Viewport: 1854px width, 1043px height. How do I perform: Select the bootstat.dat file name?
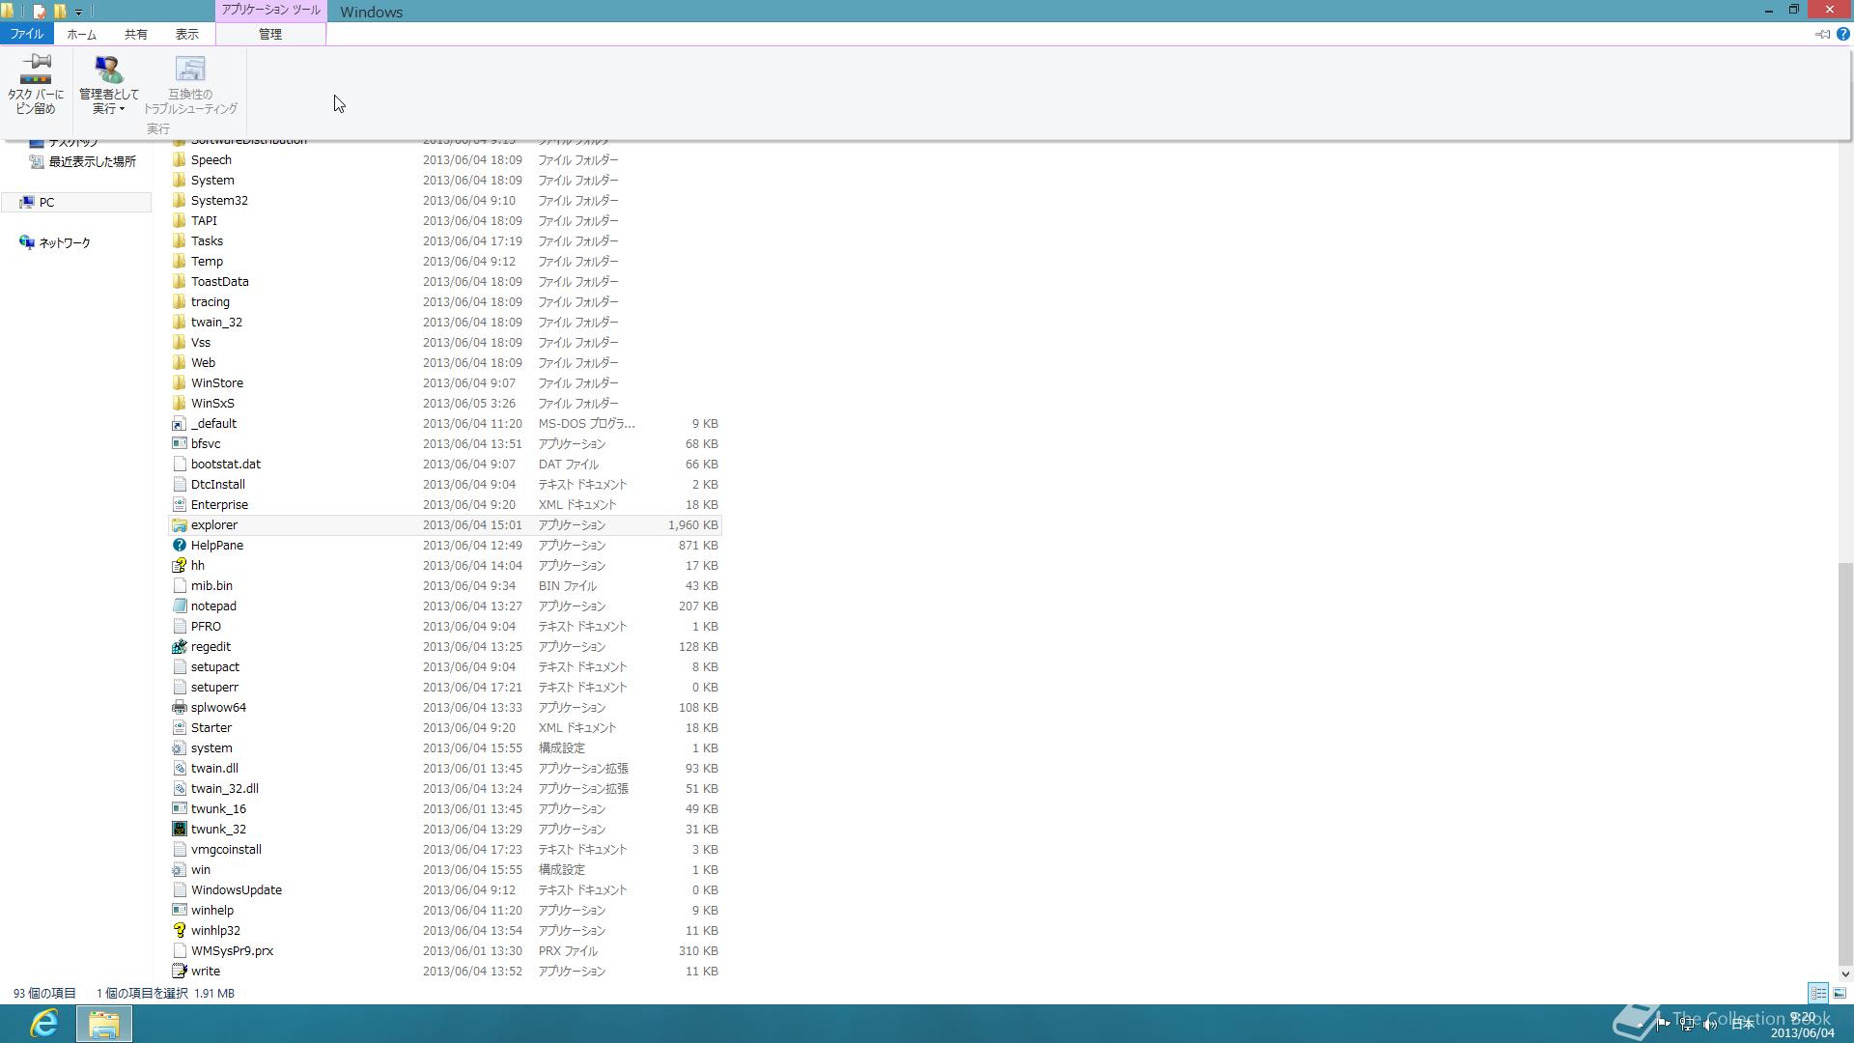pyautogui.click(x=225, y=465)
